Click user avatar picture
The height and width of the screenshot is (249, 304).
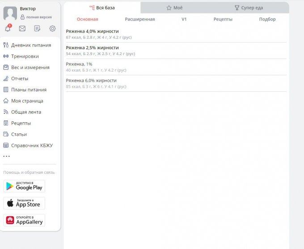pyautogui.click(x=10, y=13)
